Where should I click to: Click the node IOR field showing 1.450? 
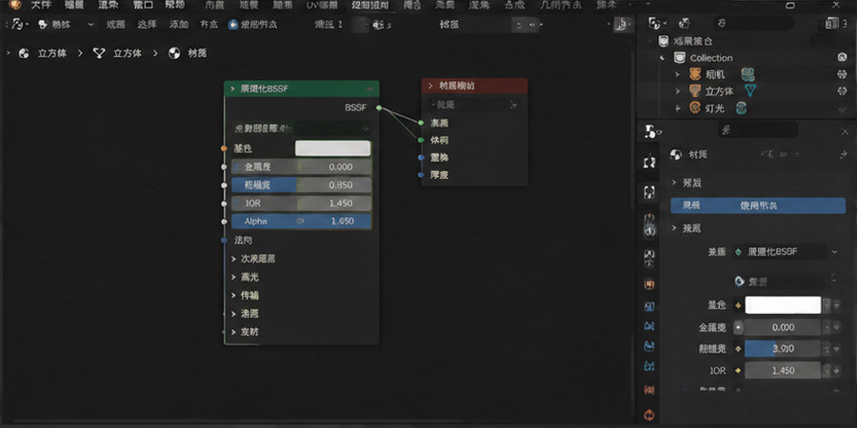coord(301,204)
